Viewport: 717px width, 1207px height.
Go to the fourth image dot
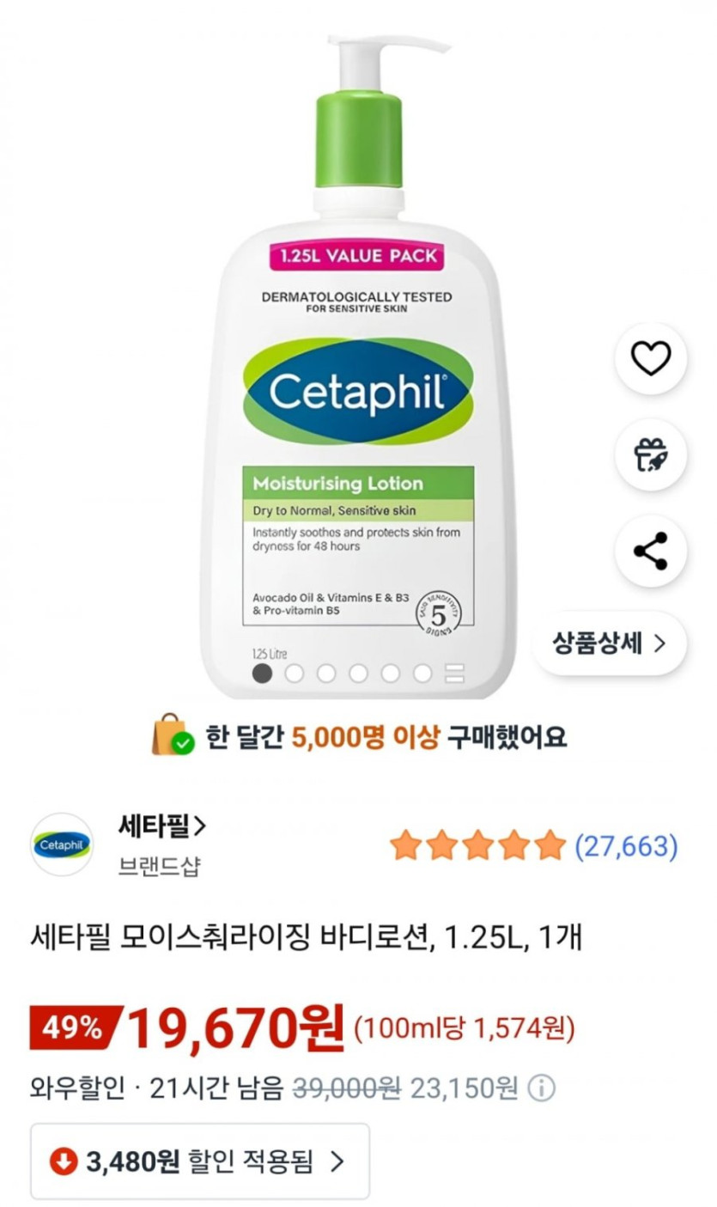point(358,674)
